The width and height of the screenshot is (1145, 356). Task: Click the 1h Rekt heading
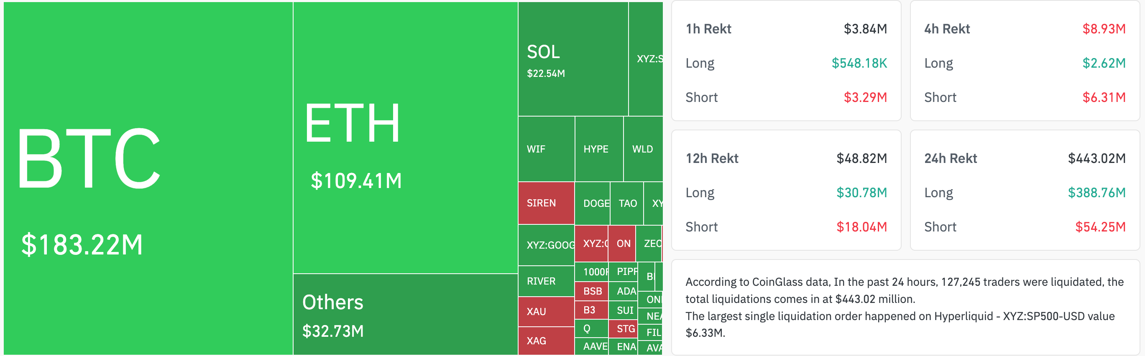(x=708, y=29)
